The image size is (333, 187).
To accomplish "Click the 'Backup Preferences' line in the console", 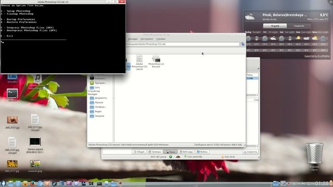I will pyautogui.click(x=19, y=19).
